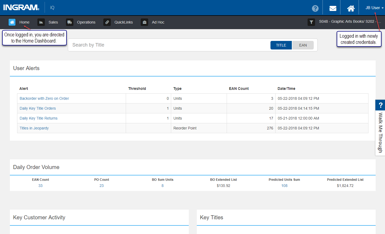Viewport: 385px width, 234px height.
Task: Open the QuickLinks menu
Action: 123,22
